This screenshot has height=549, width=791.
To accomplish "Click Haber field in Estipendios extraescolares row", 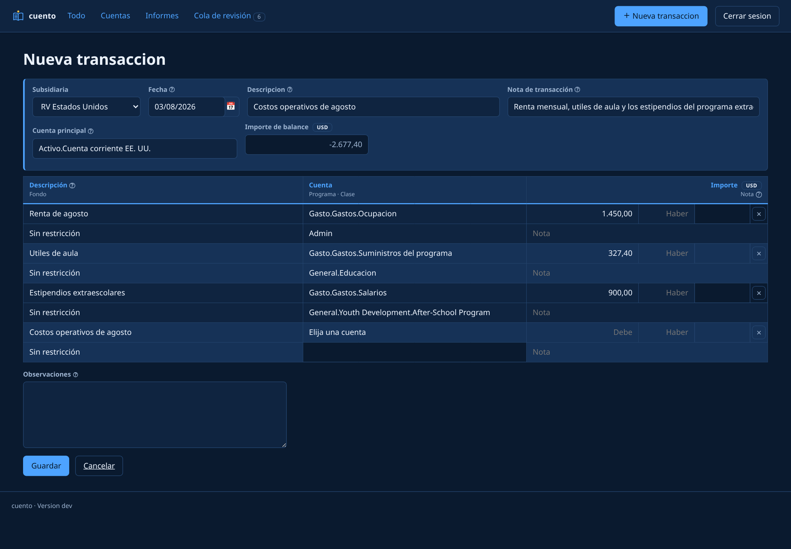I will 666,293.
